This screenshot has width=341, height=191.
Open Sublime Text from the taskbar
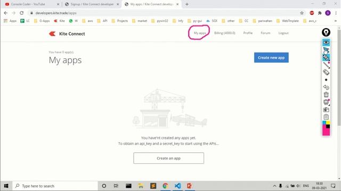(x=153, y=186)
